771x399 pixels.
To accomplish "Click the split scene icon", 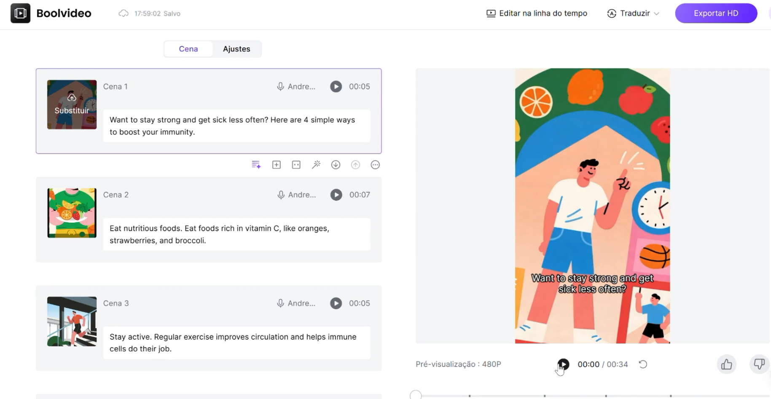I will point(296,165).
